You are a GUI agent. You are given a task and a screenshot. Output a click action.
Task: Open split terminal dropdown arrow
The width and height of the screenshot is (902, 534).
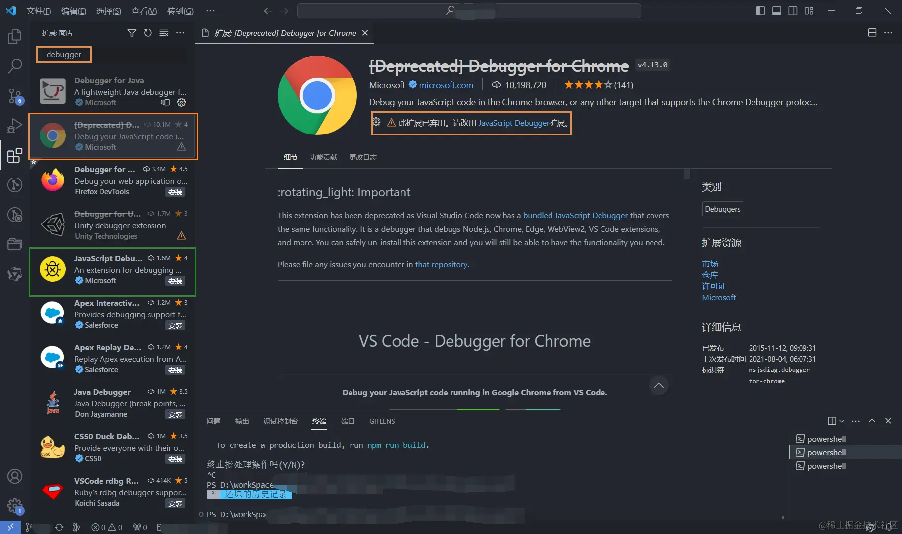842,421
